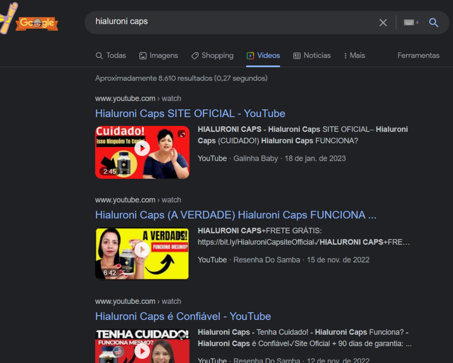This screenshot has height=363, width=453.
Task: Expand the A VERDADE! thumbnail preview icon
Action: click(x=183, y=236)
